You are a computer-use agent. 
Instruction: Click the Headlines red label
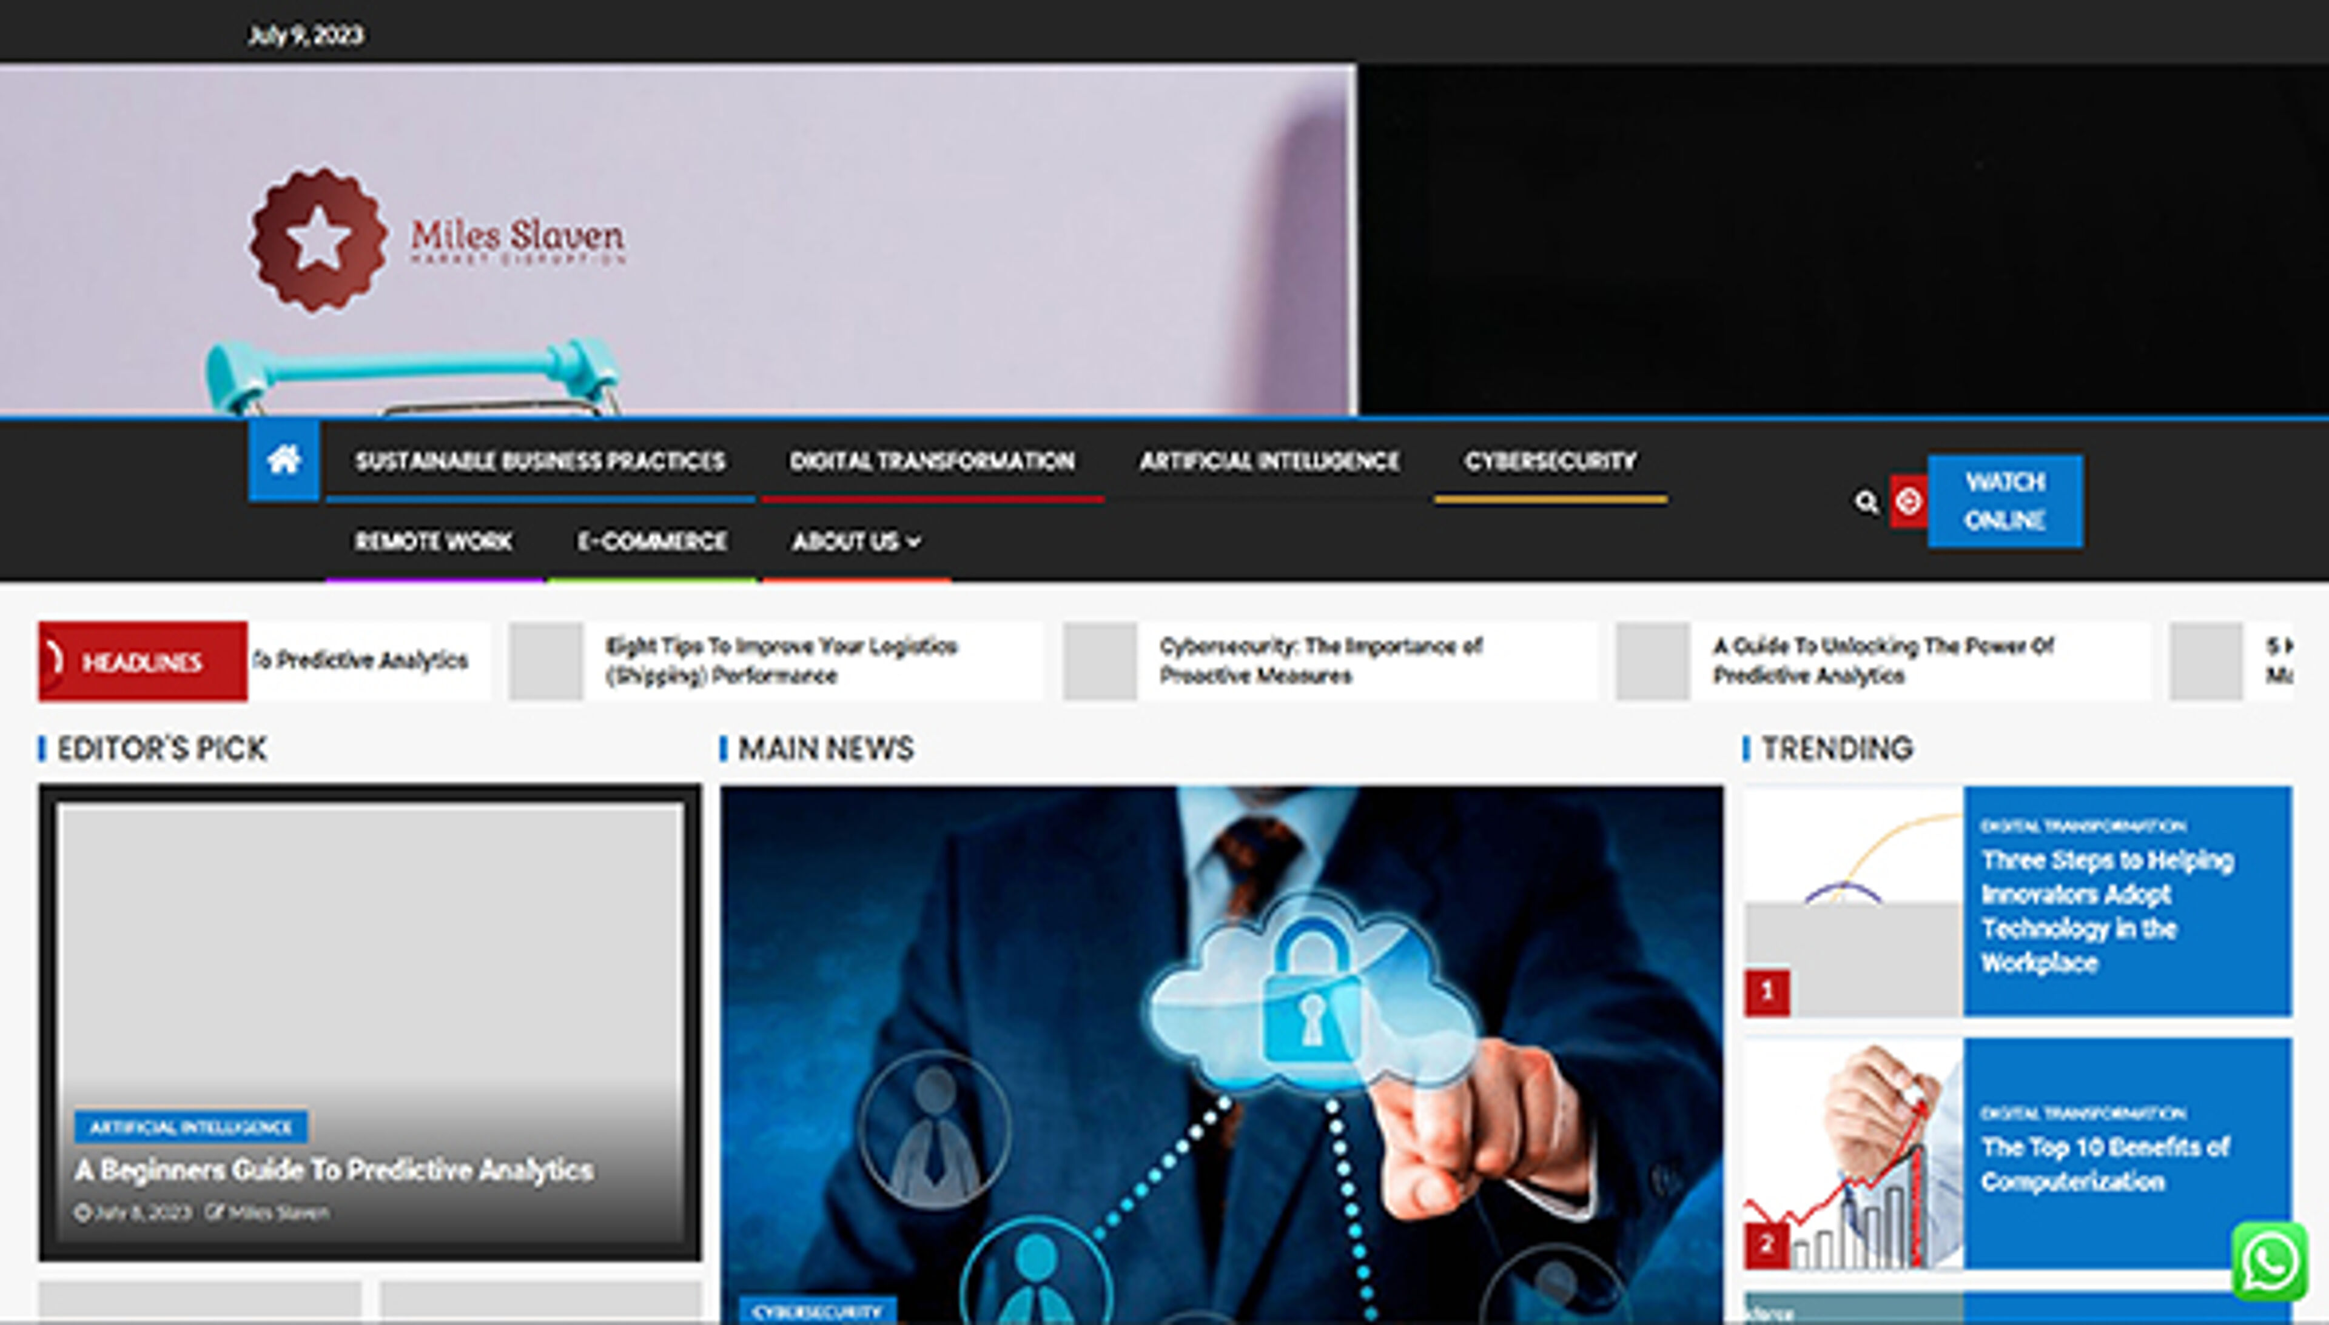[142, 661]
